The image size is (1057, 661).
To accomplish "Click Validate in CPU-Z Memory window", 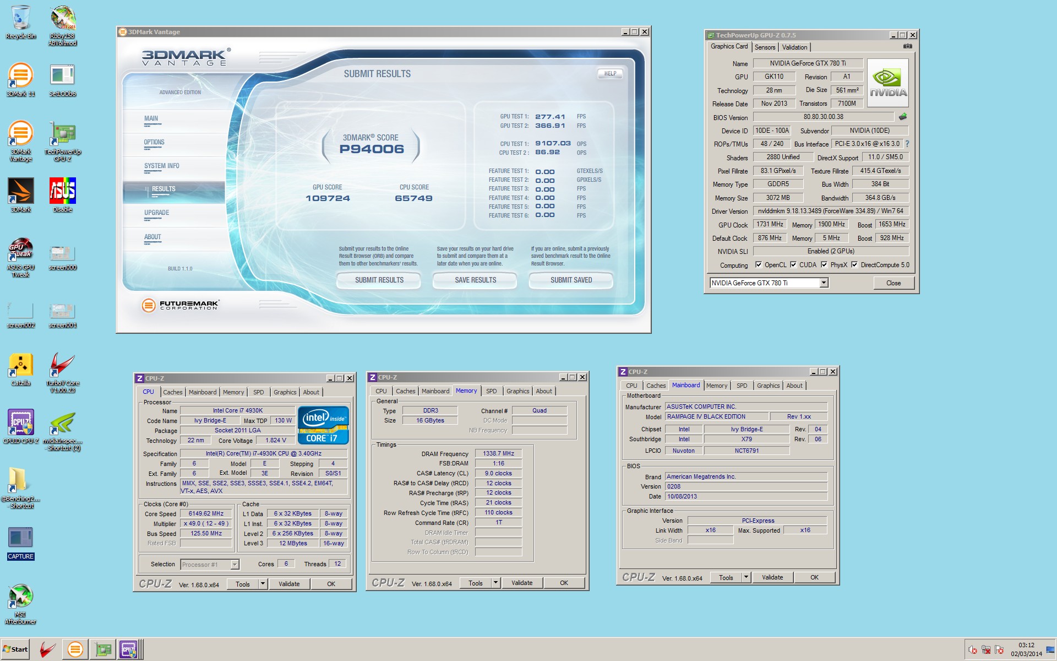I will 522,583.
